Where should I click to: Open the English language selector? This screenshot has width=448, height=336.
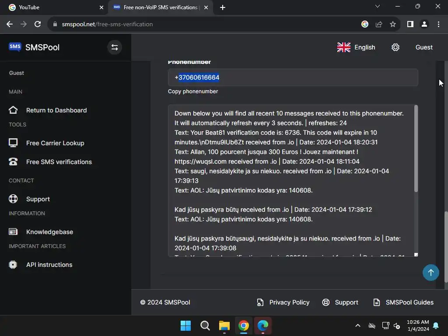(356, 47)
